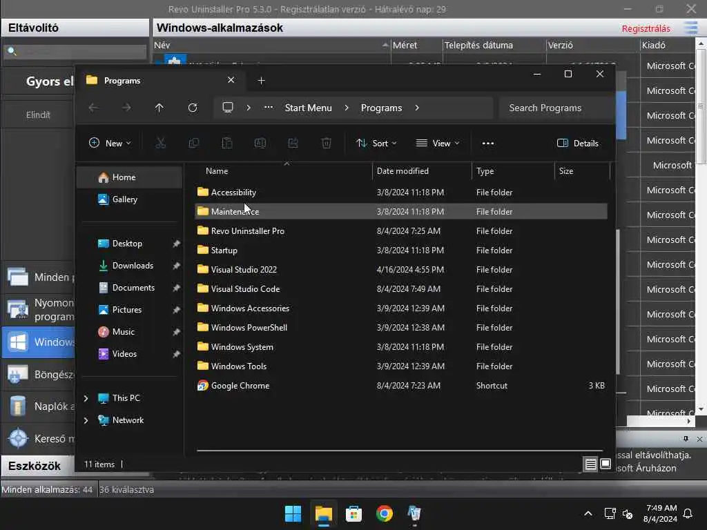Sort Revo list by Méret column
The image size is (707, 530).
click(x=416, y=45)
